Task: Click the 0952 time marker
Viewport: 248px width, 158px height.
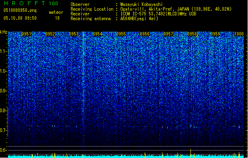Action: 50,34
